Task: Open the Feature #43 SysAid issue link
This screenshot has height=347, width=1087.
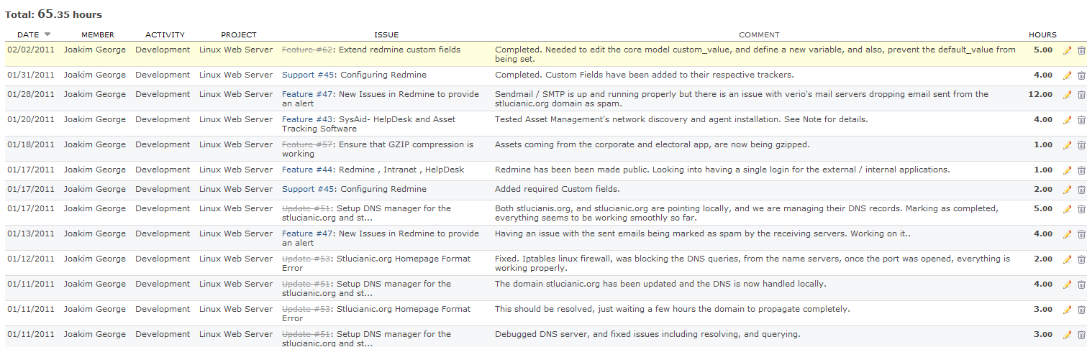Action: [x=308, y=119]
